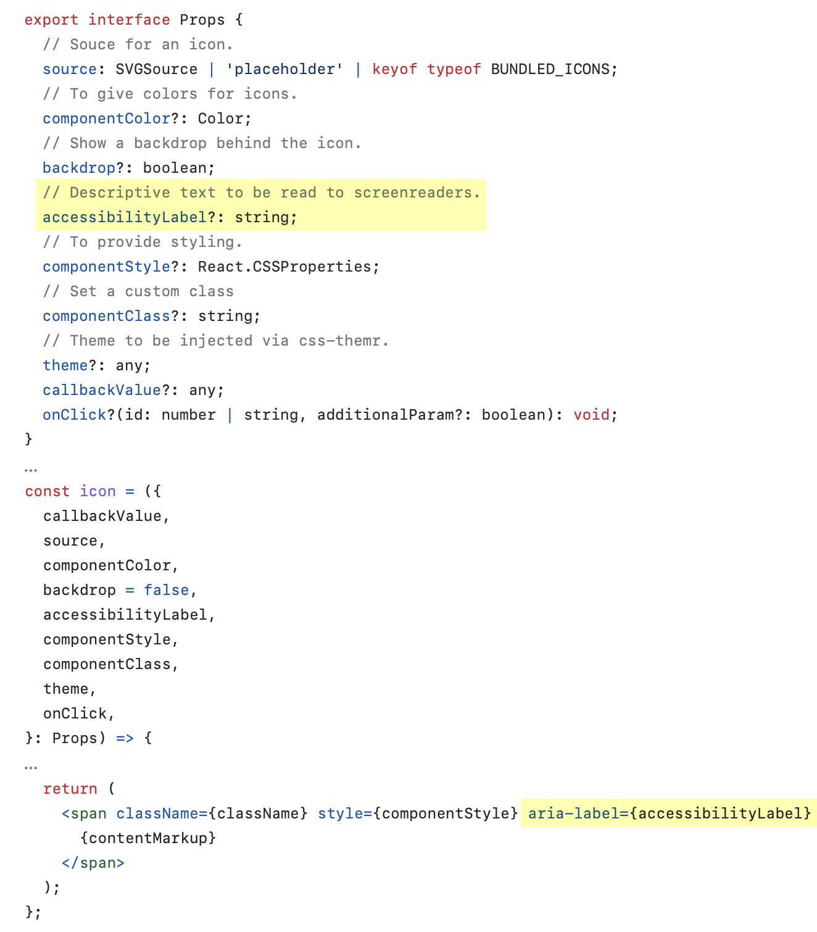Expand the ellipsis above 'const icon'
This screenshot has height=932, width=817.
[31, 468]
